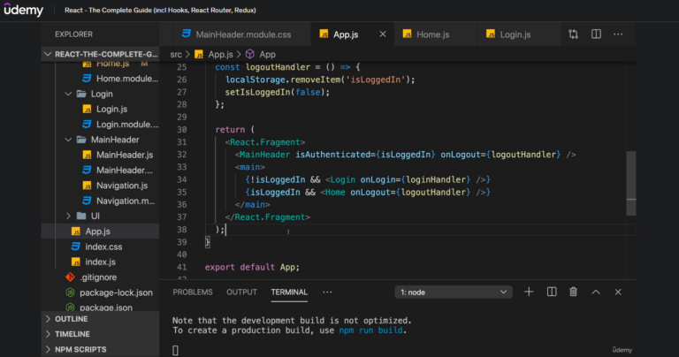Viewport: 679px width, 357px height.
Task: Click line number 32 in the gutter
Action: [182, 155]
